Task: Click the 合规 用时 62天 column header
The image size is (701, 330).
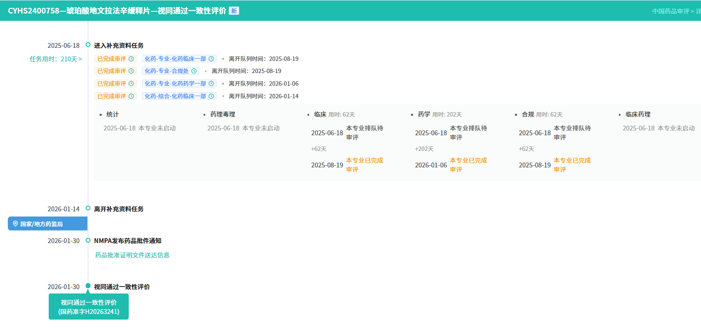Action: point(542,114)
